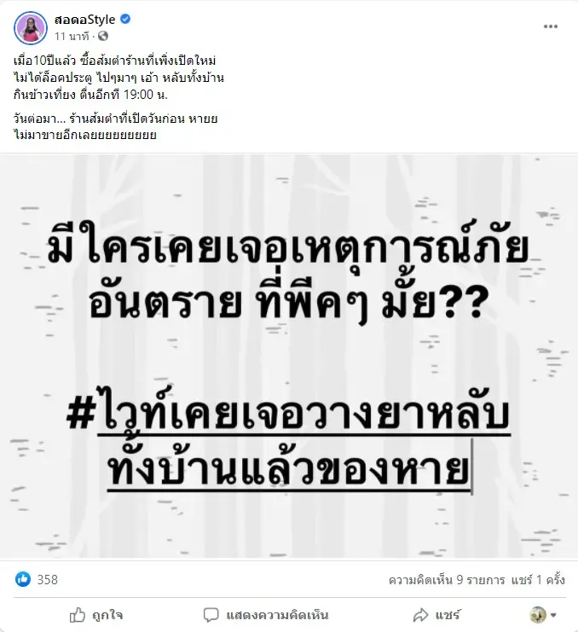Image resolution: width=578 pixels, height=632 pixels.
Task: Click the แชร์ button label
Action: pyautogui.click(x=448, y=615)
